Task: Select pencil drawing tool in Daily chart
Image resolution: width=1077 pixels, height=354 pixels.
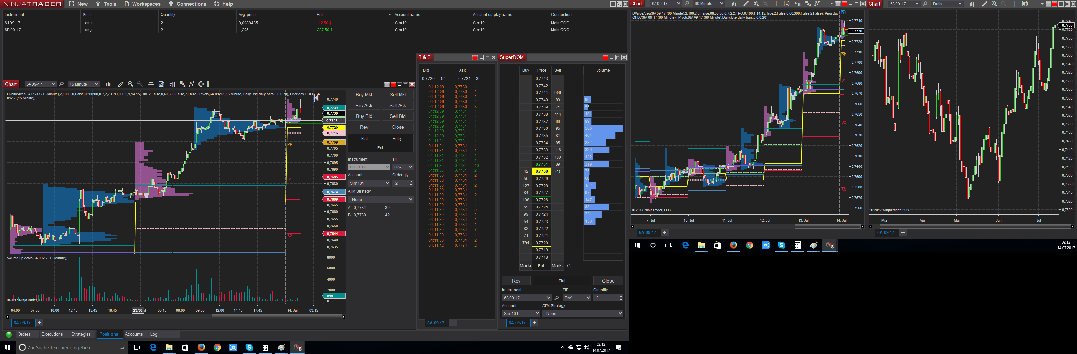Action: point(984,4)
